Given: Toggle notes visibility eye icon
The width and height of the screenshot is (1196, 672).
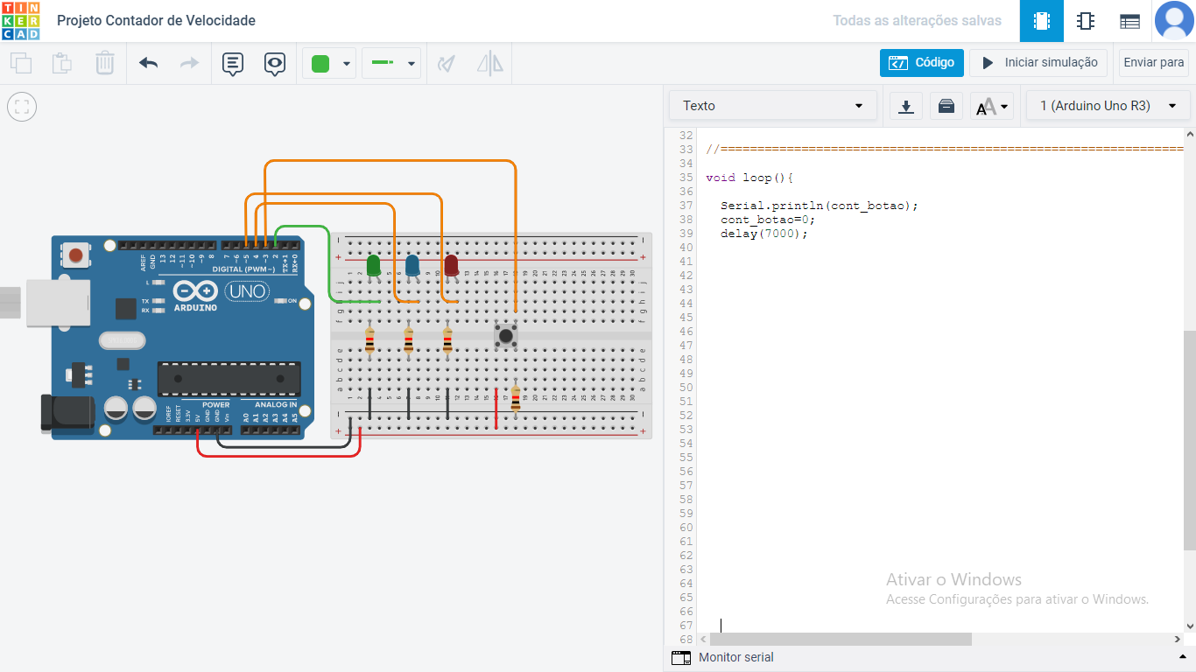Looking at the screenshot, I should pyautogui.click(x=275, y=63).
